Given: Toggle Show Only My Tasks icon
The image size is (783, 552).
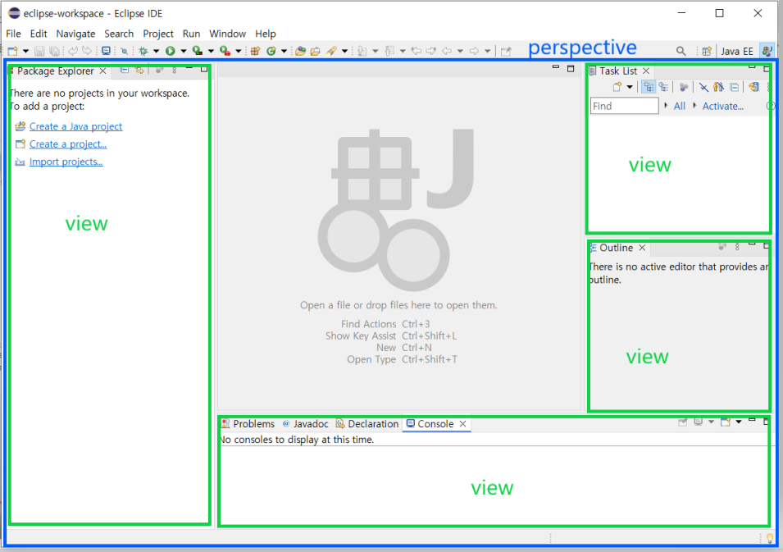Looking at the screenshot, I should tap(718, 87).
